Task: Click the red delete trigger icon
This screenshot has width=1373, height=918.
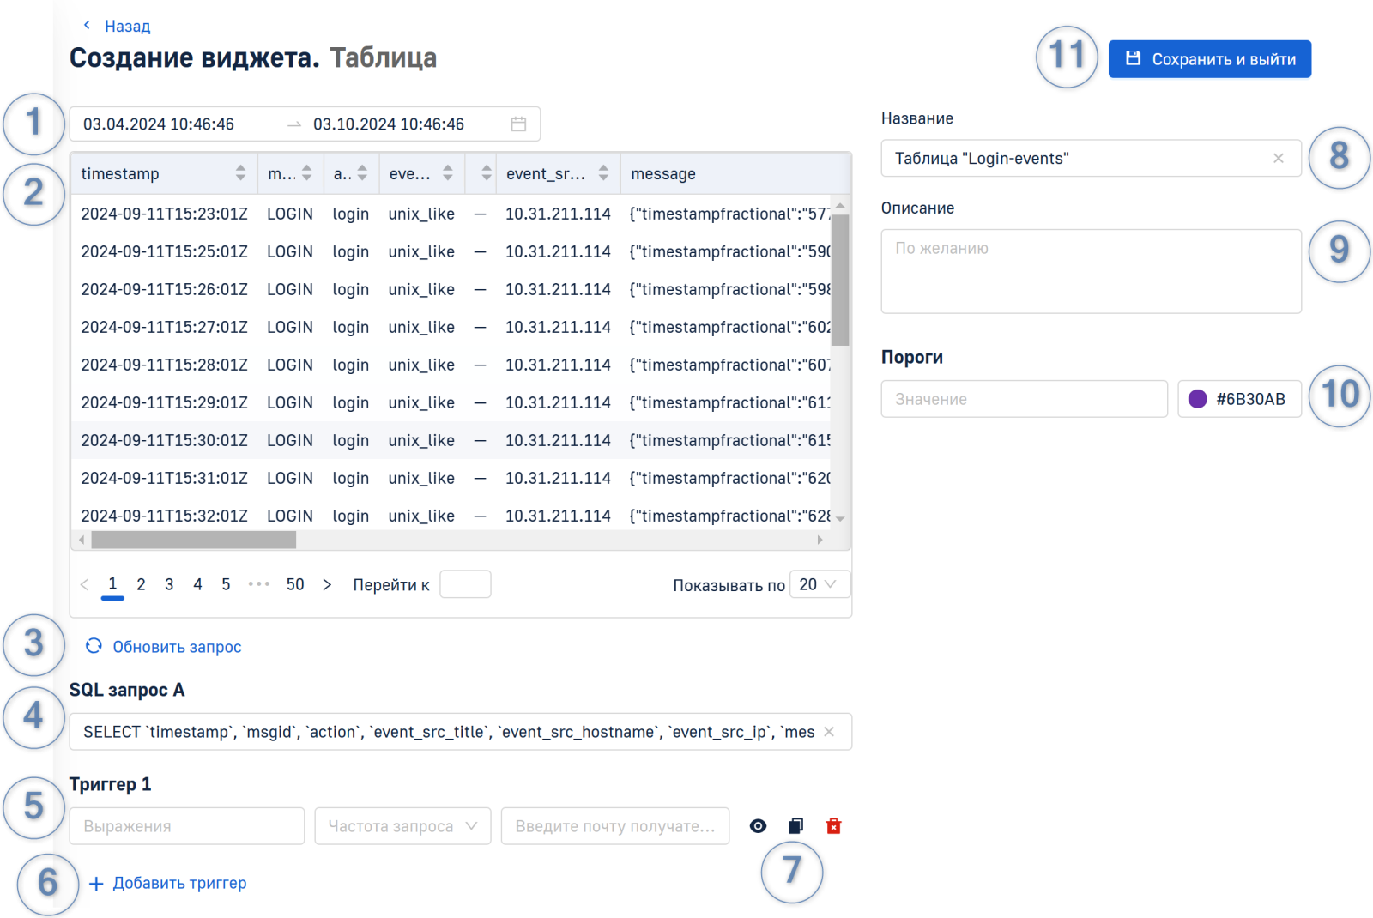Action: (x=833, y=826)
